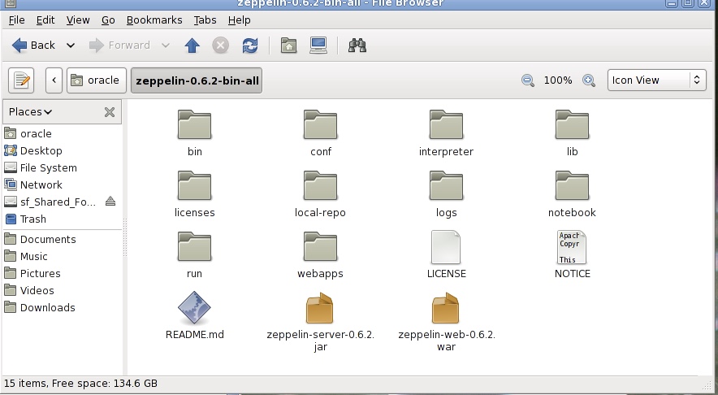Select the local-repo folder icon

(x=320, y=185)
